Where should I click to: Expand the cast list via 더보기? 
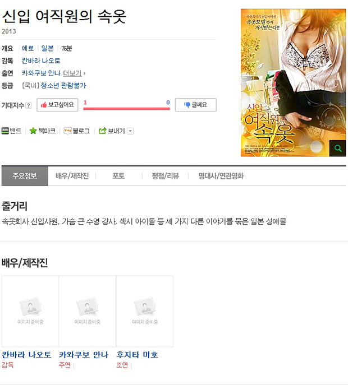(74, 73)
